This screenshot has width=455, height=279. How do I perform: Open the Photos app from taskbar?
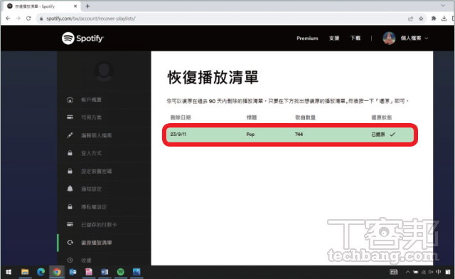tap(136, 272)
